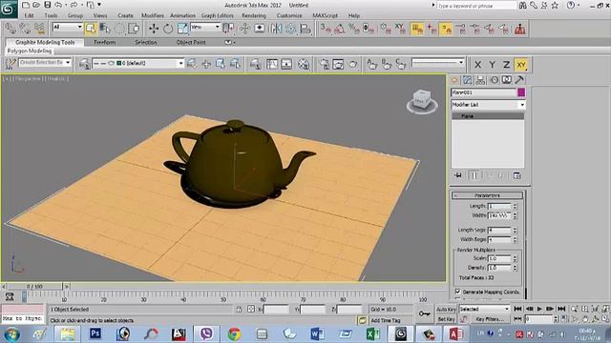Open the 0 (default) layer dropdown
This screenshot has height=343, width=611.
[x=137, y=64]
